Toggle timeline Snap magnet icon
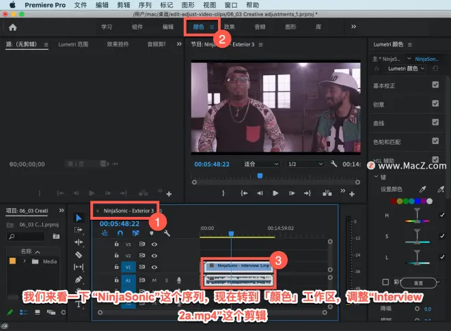This screenshot has width=451, height=331. pyautogui.click(x=120, y=233)
